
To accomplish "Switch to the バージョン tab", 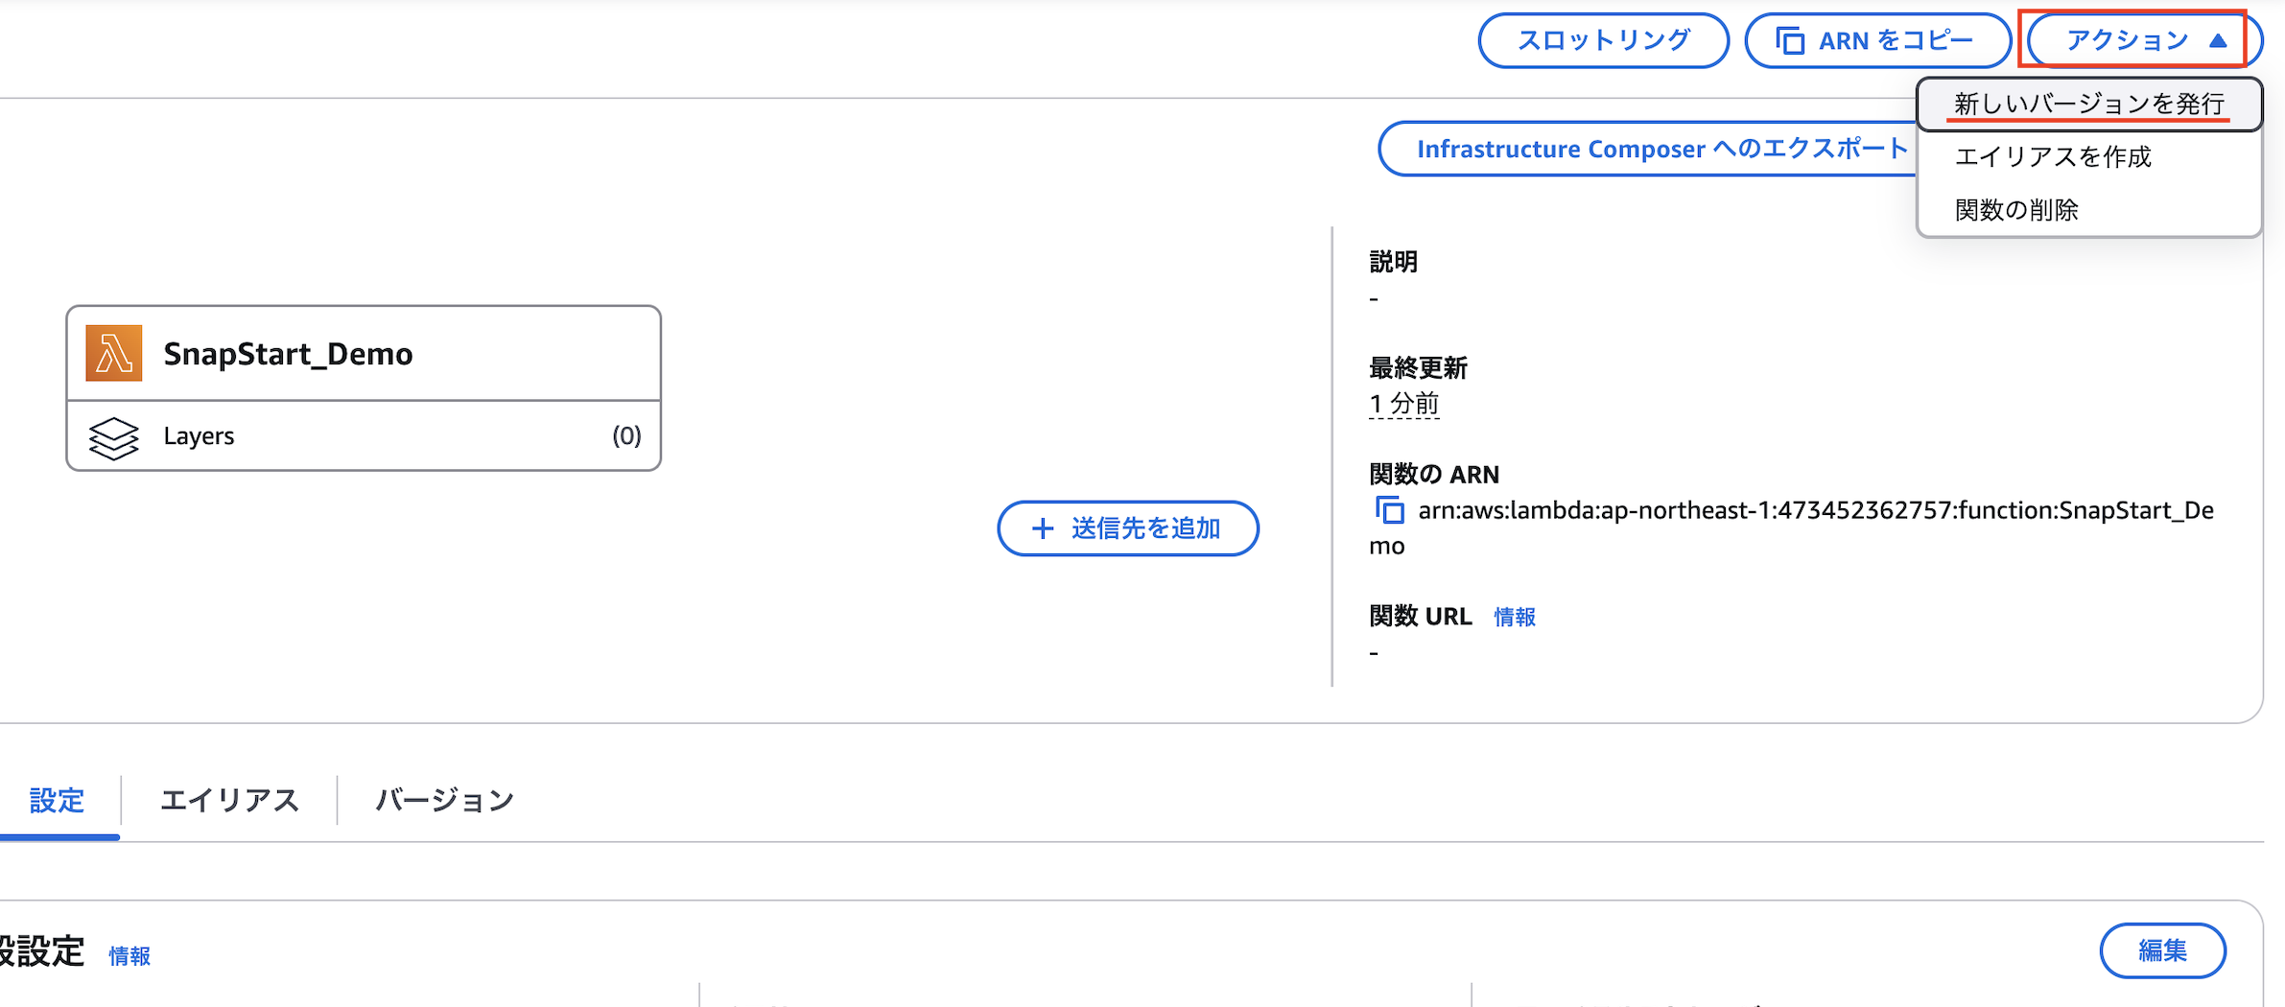I will pos(444,800).
